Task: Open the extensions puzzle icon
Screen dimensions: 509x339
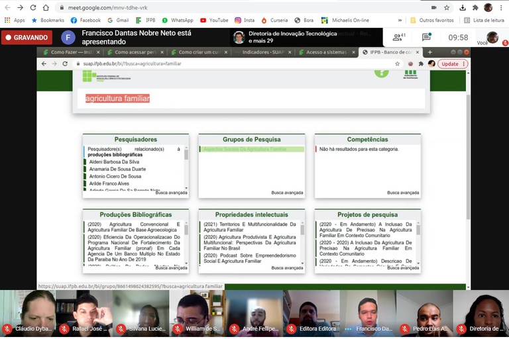Action: click(x=475, y=7)
